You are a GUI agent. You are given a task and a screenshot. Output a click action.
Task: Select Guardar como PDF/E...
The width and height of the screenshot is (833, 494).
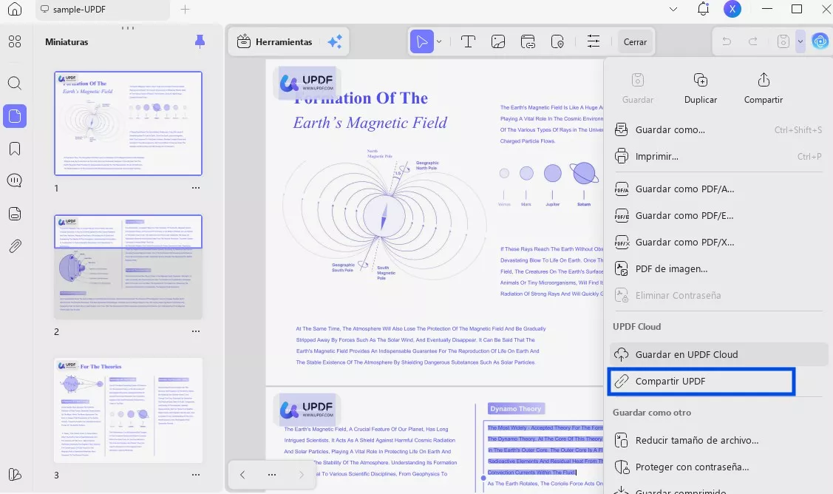coord(718,215)
